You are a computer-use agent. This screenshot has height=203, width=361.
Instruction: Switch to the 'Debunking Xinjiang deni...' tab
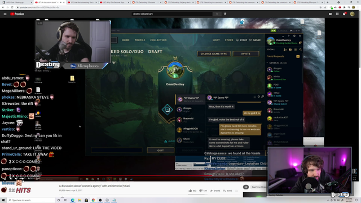179,2
